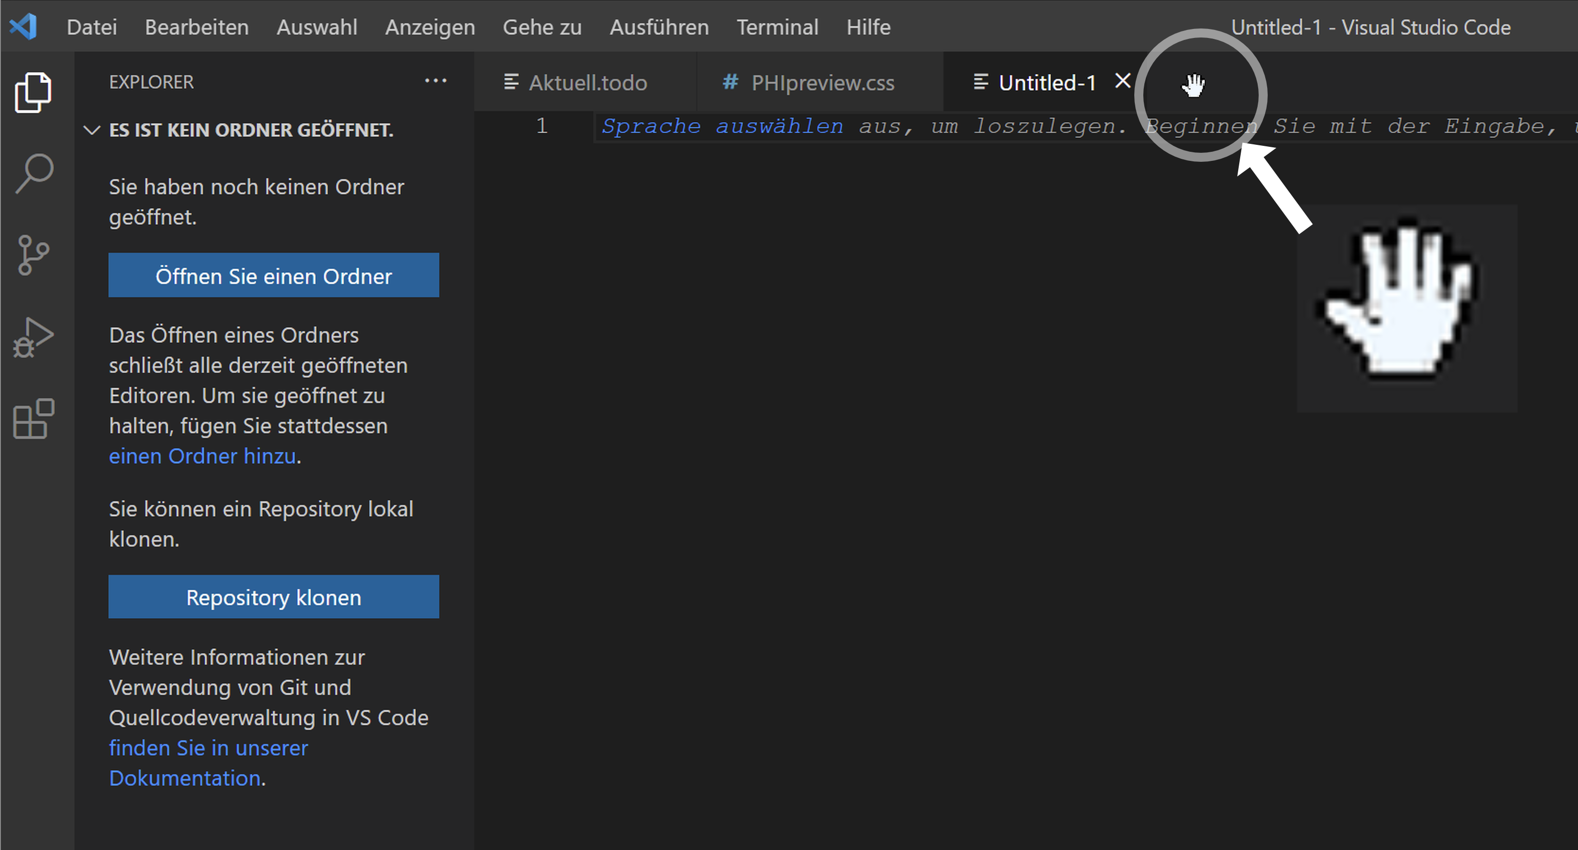Click 'Sie können ein Repository lokal klonen' text
The width and height of the screenshot is (1578, 850).
click(261, 524)
